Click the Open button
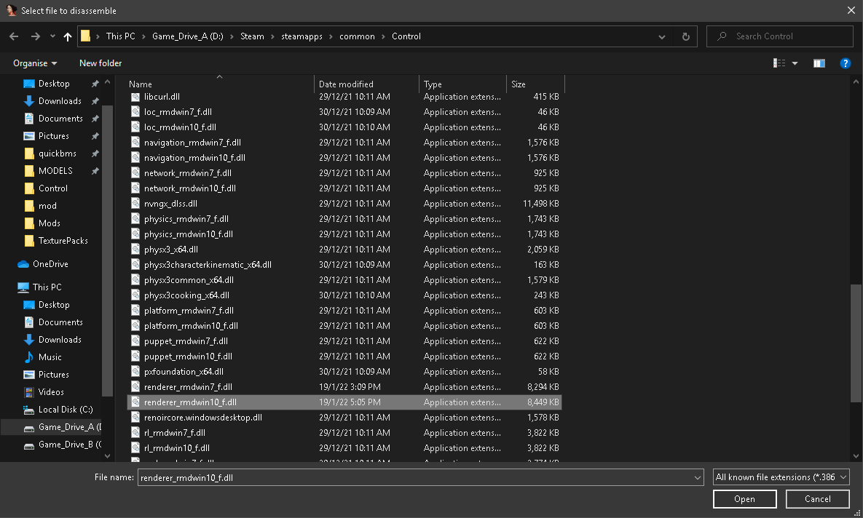The height and width of the screenshot is (518, 863). [744, 499]
